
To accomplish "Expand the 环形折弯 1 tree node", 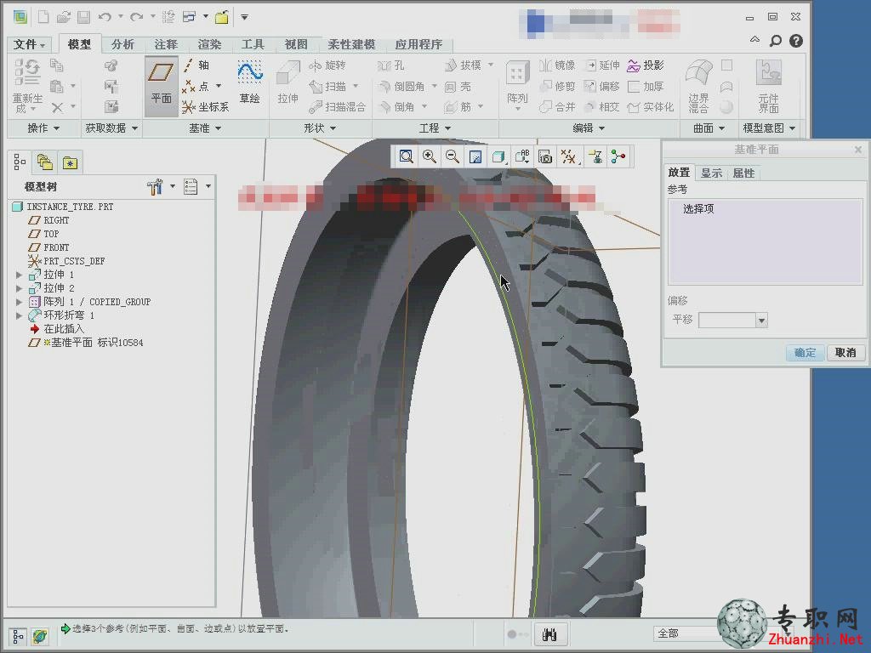I will pyautogui.click(x=20, y=315).
